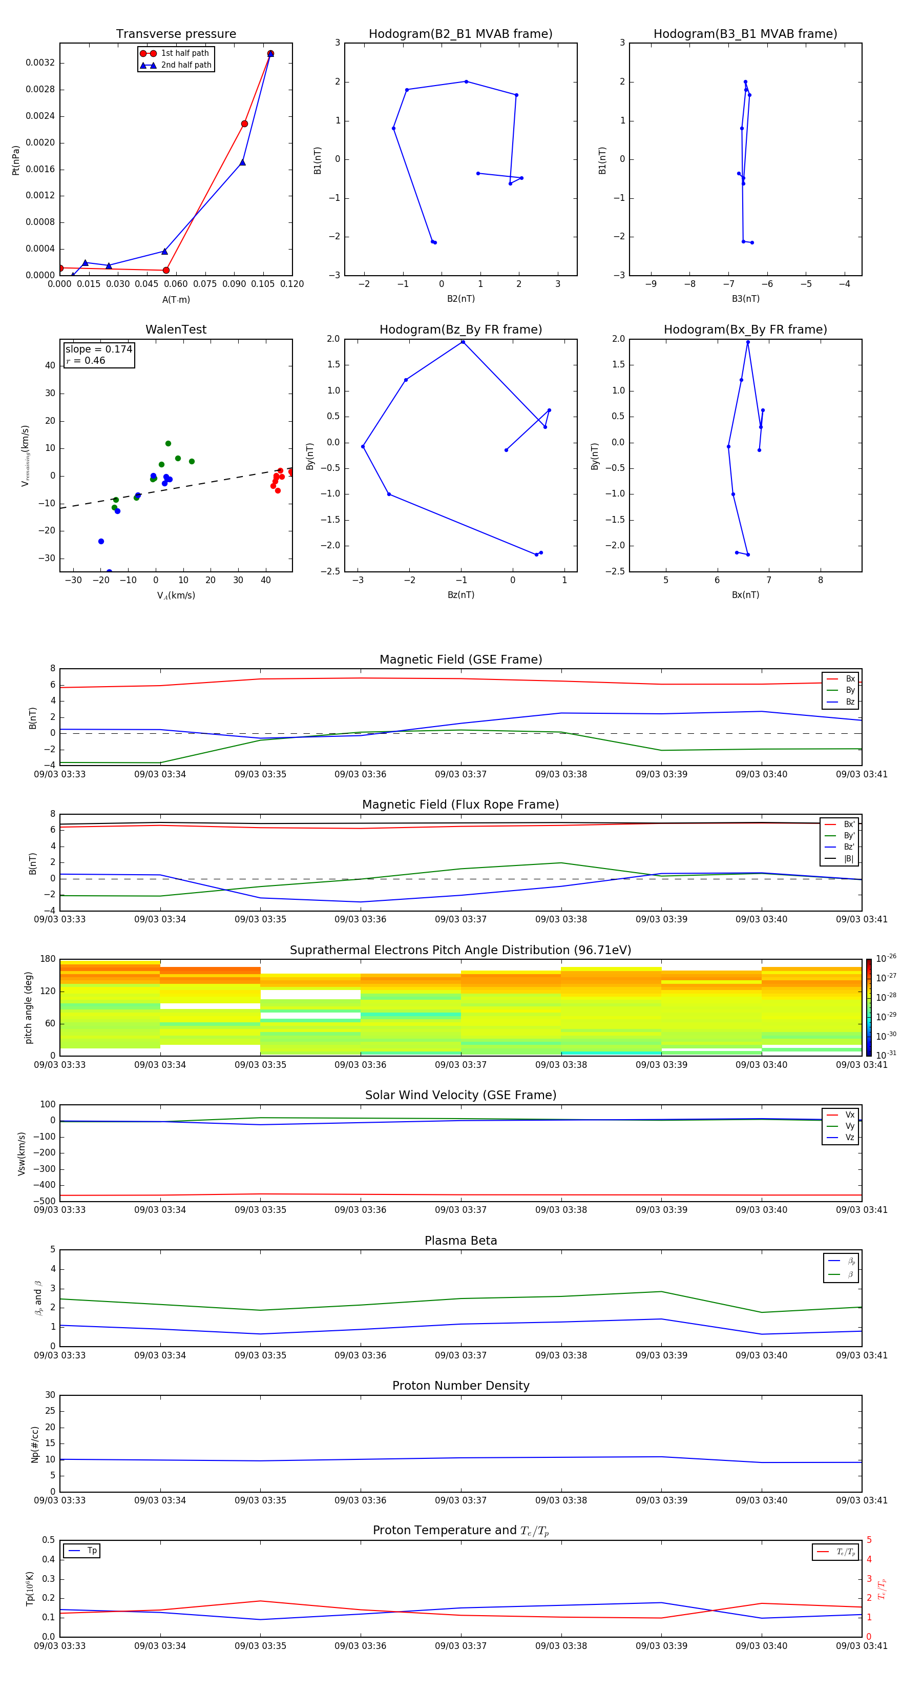Select the Bx legend entry in GSE panel
The height and width of the screenshot is (1691, 922).
click(841, 679)
